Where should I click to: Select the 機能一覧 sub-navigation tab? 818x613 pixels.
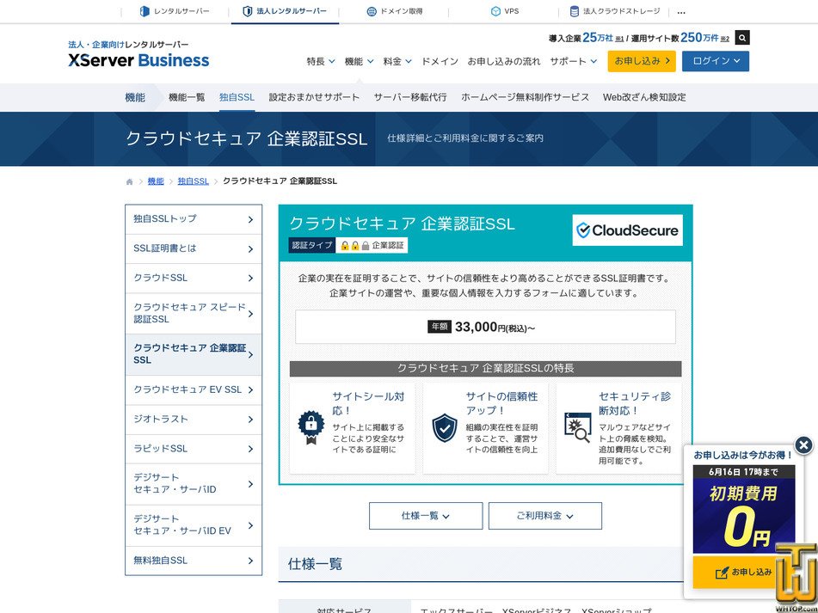click(x=187, y=97)
